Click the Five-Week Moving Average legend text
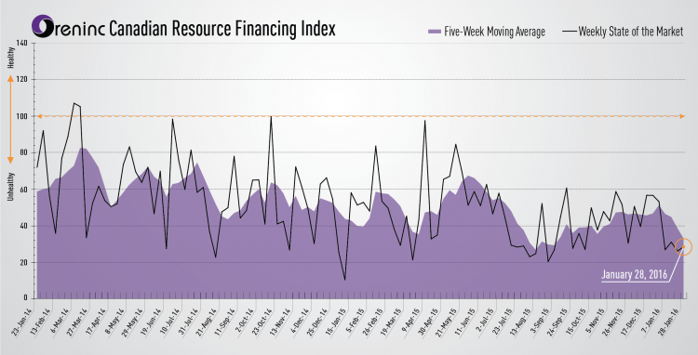The image size is (698, 355). (x=494, y=32)
